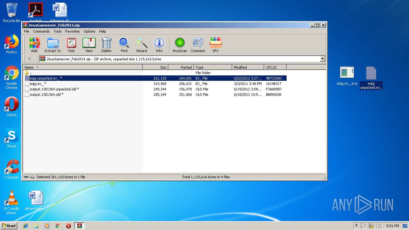Open Recycle Bin on desktop
Viewport: 409px width, 230px height.
click(12, 13)
